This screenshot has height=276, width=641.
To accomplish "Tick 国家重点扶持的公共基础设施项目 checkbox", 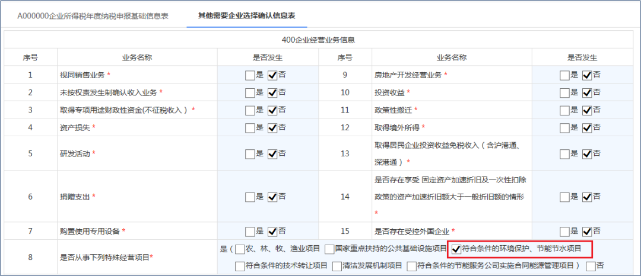I will coord(330,249).
